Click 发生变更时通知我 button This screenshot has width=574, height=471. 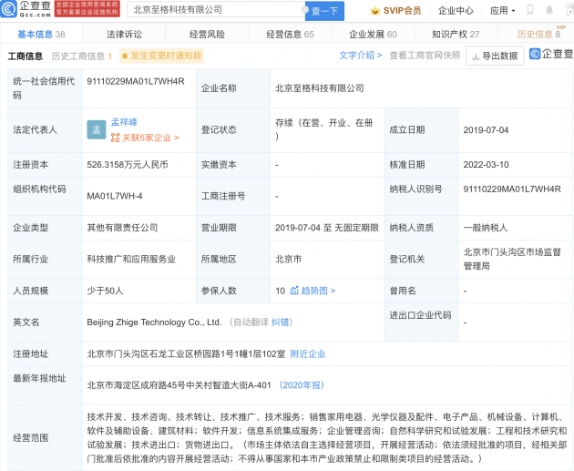point(161,56)
